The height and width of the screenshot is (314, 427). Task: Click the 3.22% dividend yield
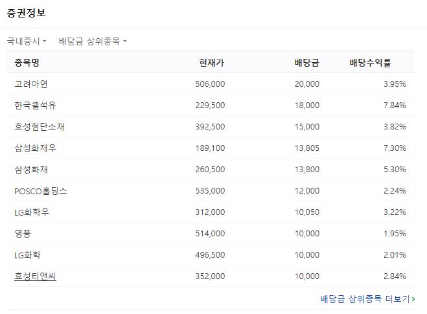(395, 212)
